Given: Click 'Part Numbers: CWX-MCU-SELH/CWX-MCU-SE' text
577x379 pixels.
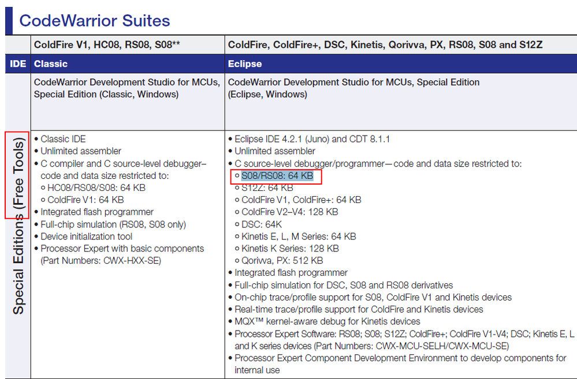Looking at the screenshot, I should coord(412,346).
